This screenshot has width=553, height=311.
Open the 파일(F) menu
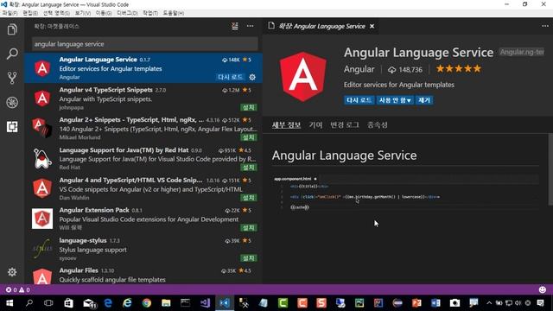[x=10, y=13]
